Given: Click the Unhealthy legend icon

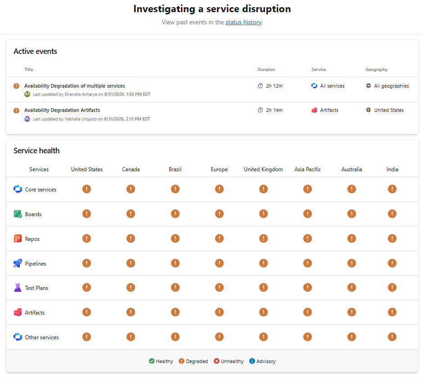Looking at the screenshot, I should coord(216,361).
